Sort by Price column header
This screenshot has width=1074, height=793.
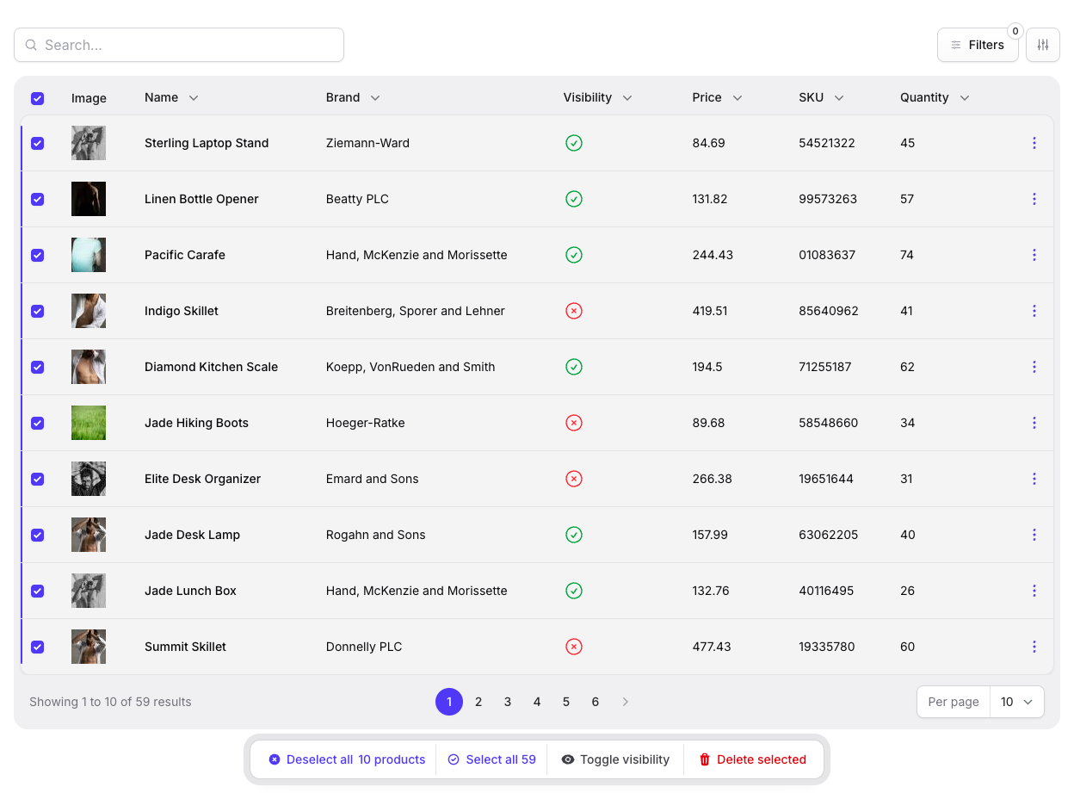click(717, 97)
